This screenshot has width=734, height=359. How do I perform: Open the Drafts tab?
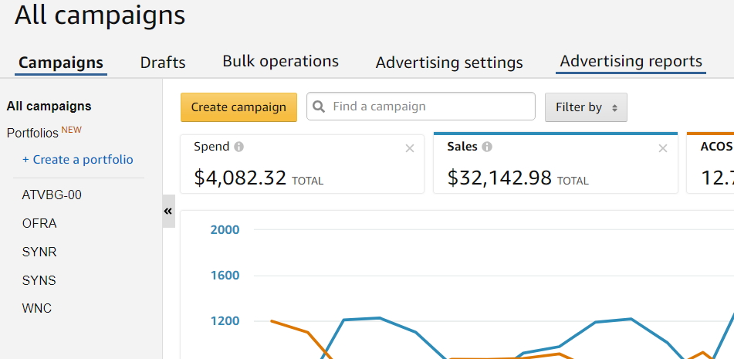click(x=163, y=63)
